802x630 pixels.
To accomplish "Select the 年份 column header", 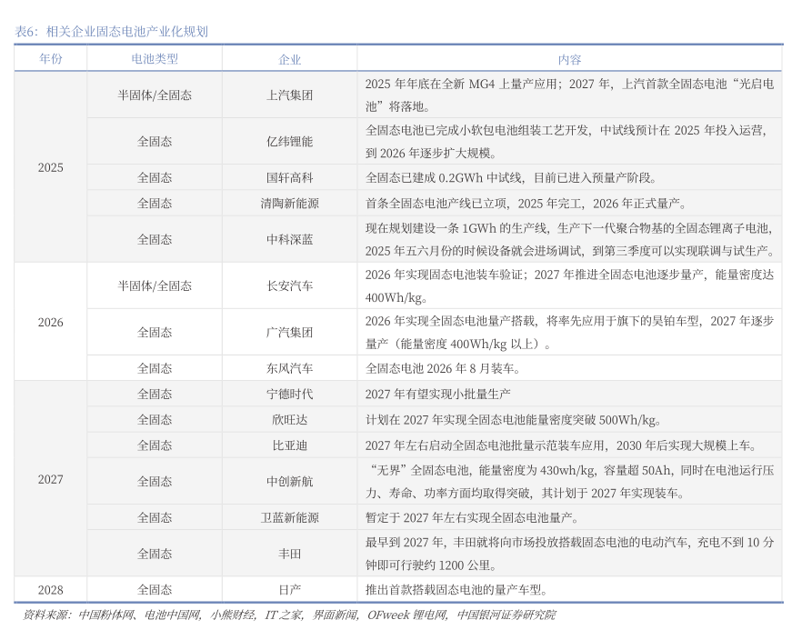I will pos(51,59).
